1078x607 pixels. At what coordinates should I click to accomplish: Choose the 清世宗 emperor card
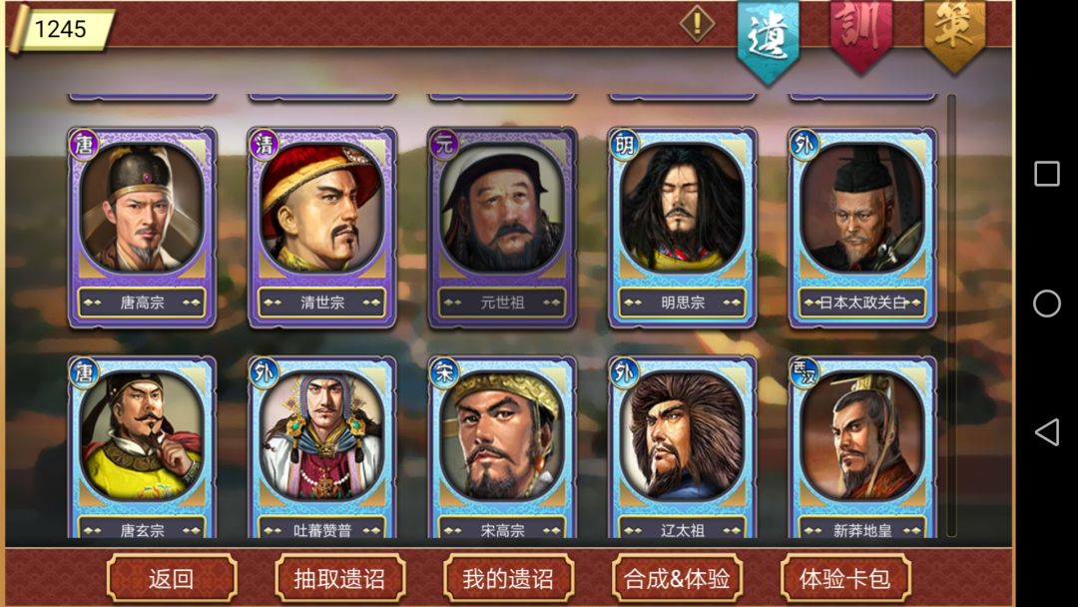pyautogui.click(x=322, y=228)
